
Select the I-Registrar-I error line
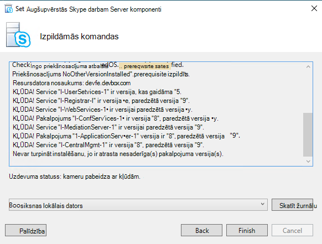click(x=101, y=101)
